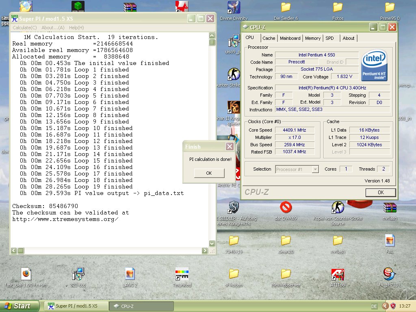Click the Prescott code name field
Viewport: 416px width, 312px height.
click(297, 62)
